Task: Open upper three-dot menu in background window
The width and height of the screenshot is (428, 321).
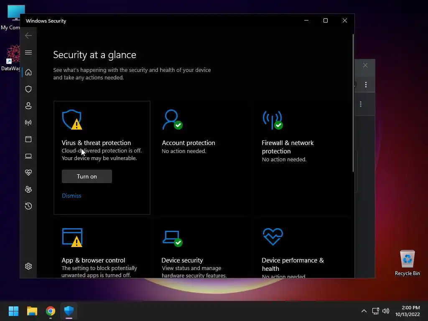Action: pos(366,84)
